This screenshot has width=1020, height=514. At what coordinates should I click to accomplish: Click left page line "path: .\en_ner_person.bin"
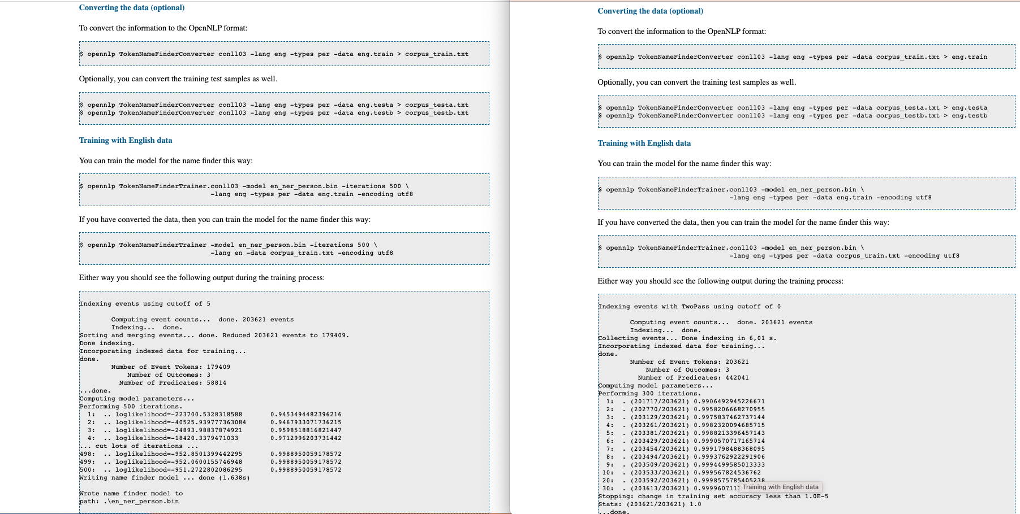coord(129,502)
